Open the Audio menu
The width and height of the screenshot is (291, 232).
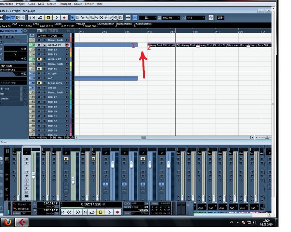point(31,4)
